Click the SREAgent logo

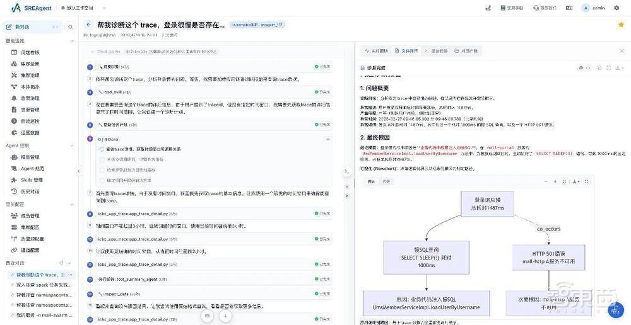pos(32,8)
